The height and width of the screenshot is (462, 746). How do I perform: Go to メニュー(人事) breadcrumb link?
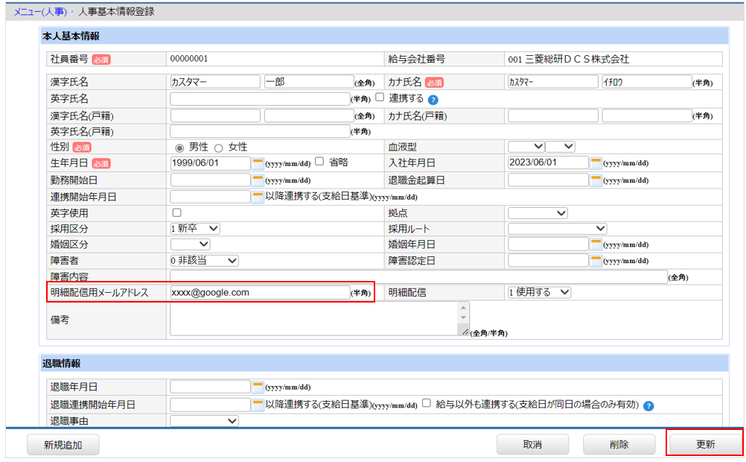(40, 12)
